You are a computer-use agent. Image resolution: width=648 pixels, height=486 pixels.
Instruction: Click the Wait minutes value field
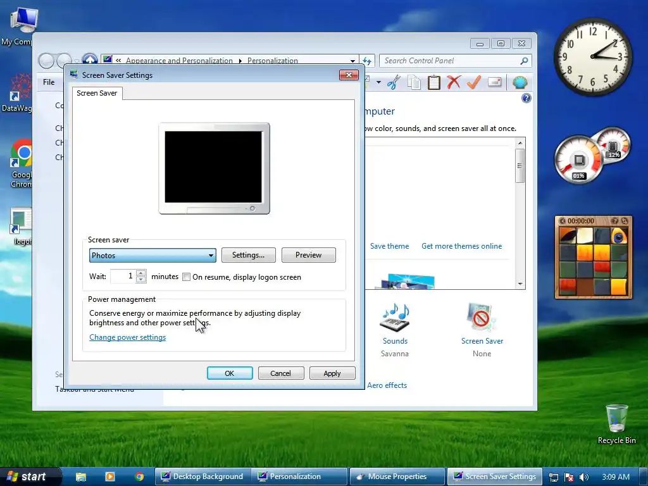pyautogui.click(x=123, y=276)
